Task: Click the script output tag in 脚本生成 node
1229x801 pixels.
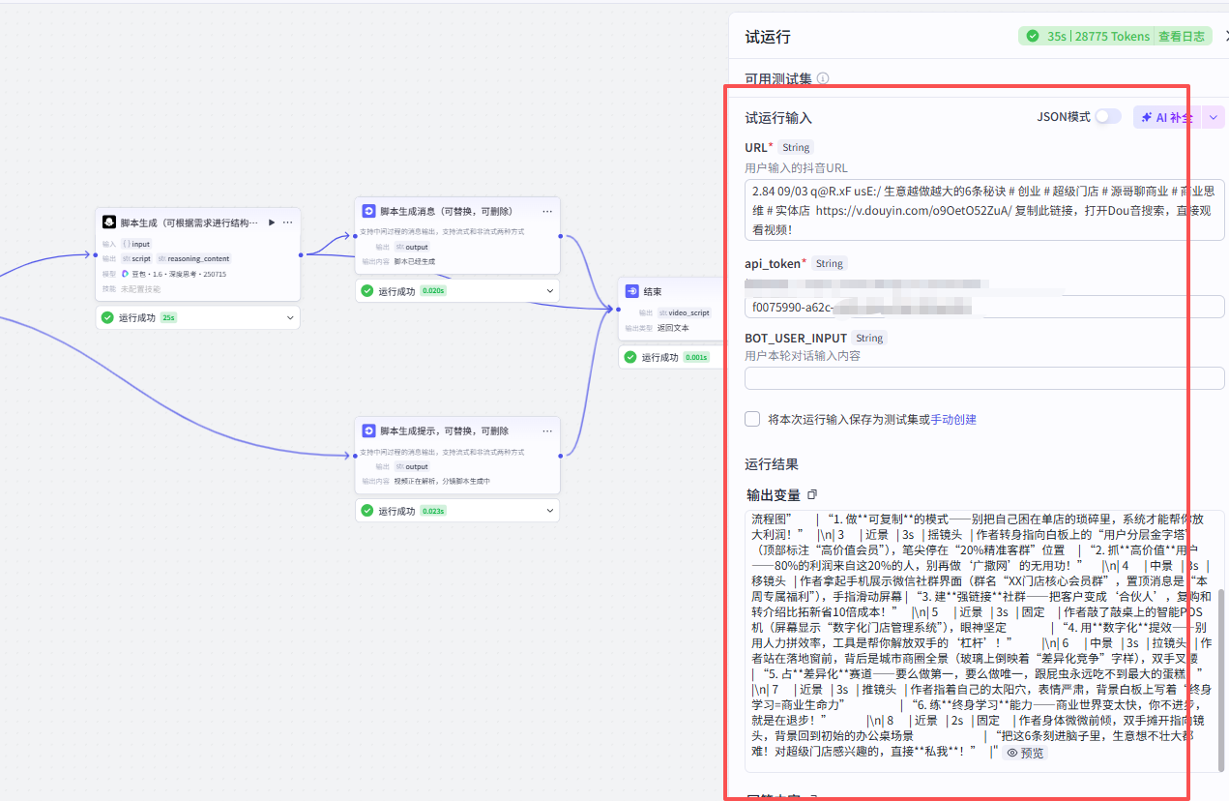Action: pyautogui.click(x=136, y=258)
